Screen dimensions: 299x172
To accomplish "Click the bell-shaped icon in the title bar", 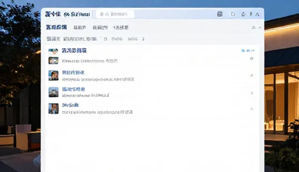I will click(x=243, y=14).
